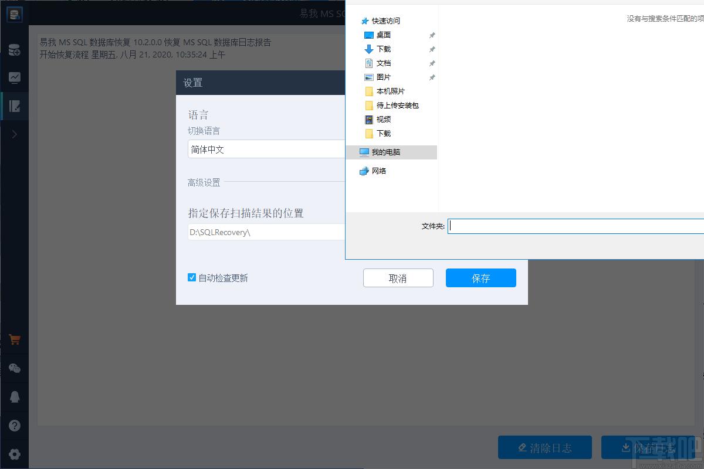The height and width of the screenshot is (469, 704).
Task: Select pinned 下载 with blue arrow icon
Action: point(384,49)
